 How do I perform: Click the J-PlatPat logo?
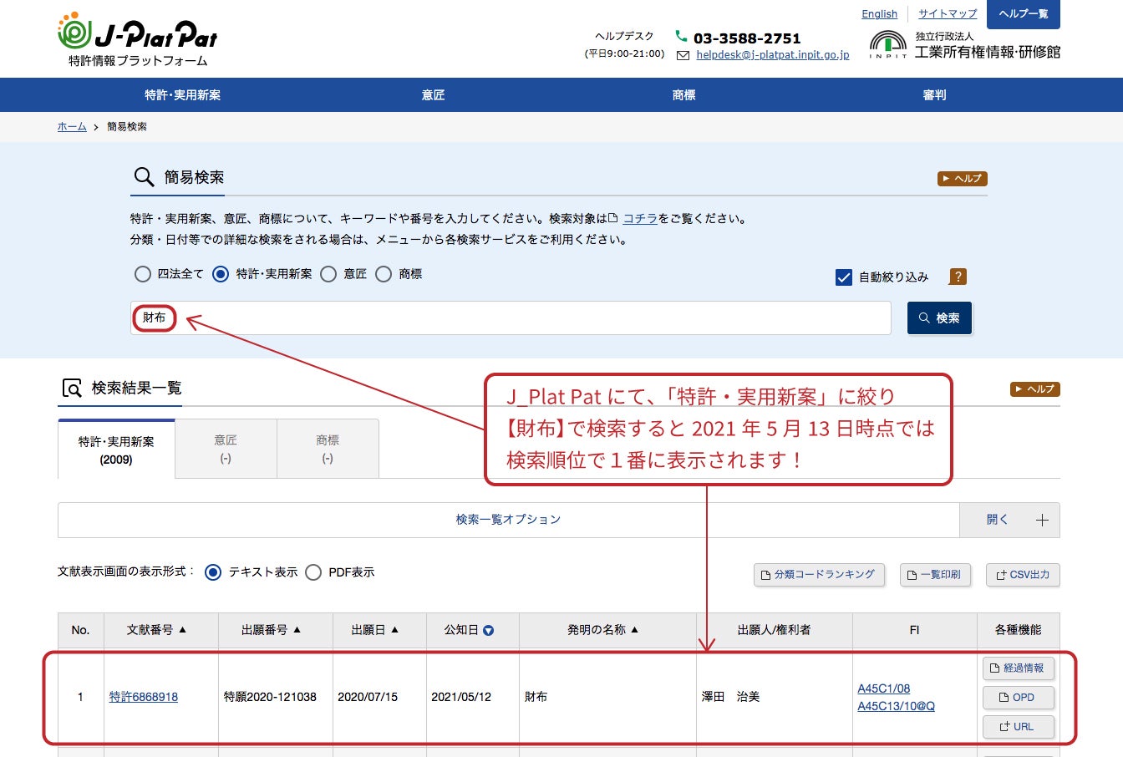tap(138, 38)
